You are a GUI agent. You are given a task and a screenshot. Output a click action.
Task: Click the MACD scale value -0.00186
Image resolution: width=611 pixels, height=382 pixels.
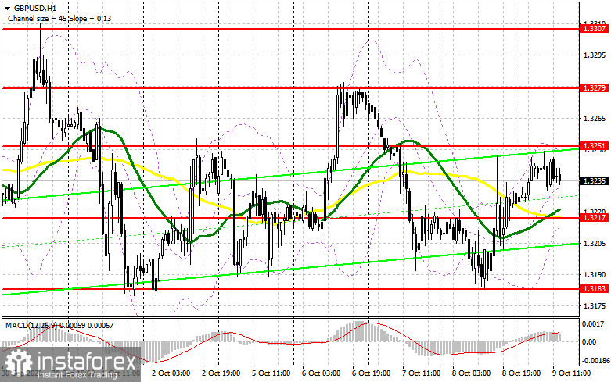tap(595, 360)
